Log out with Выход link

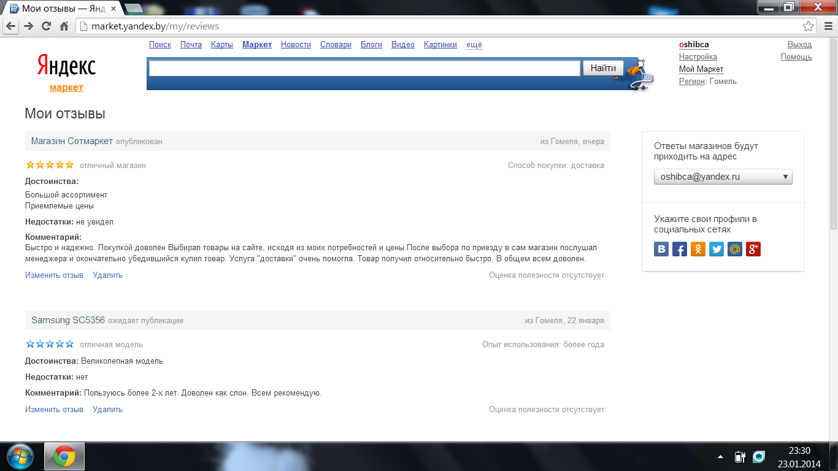tap(799, 45)
